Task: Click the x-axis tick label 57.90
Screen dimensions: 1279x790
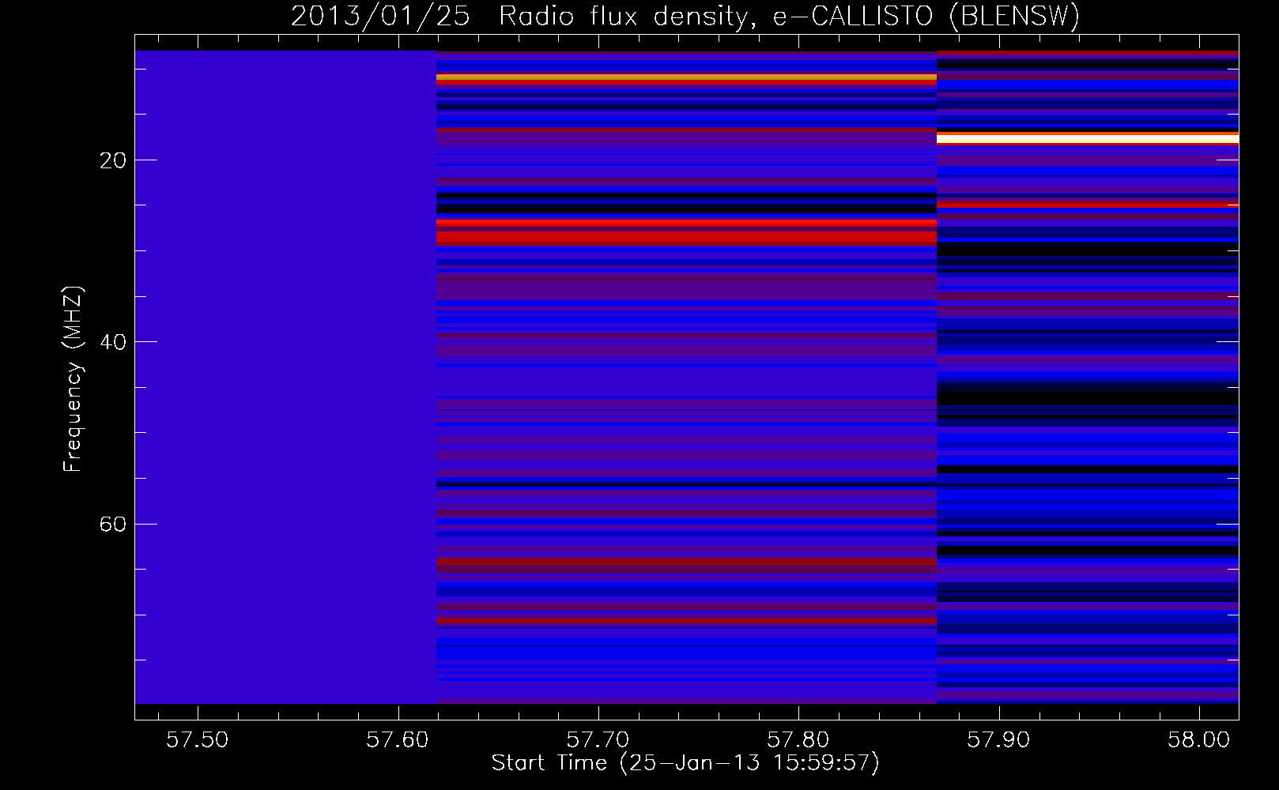Action: (999, 740)
